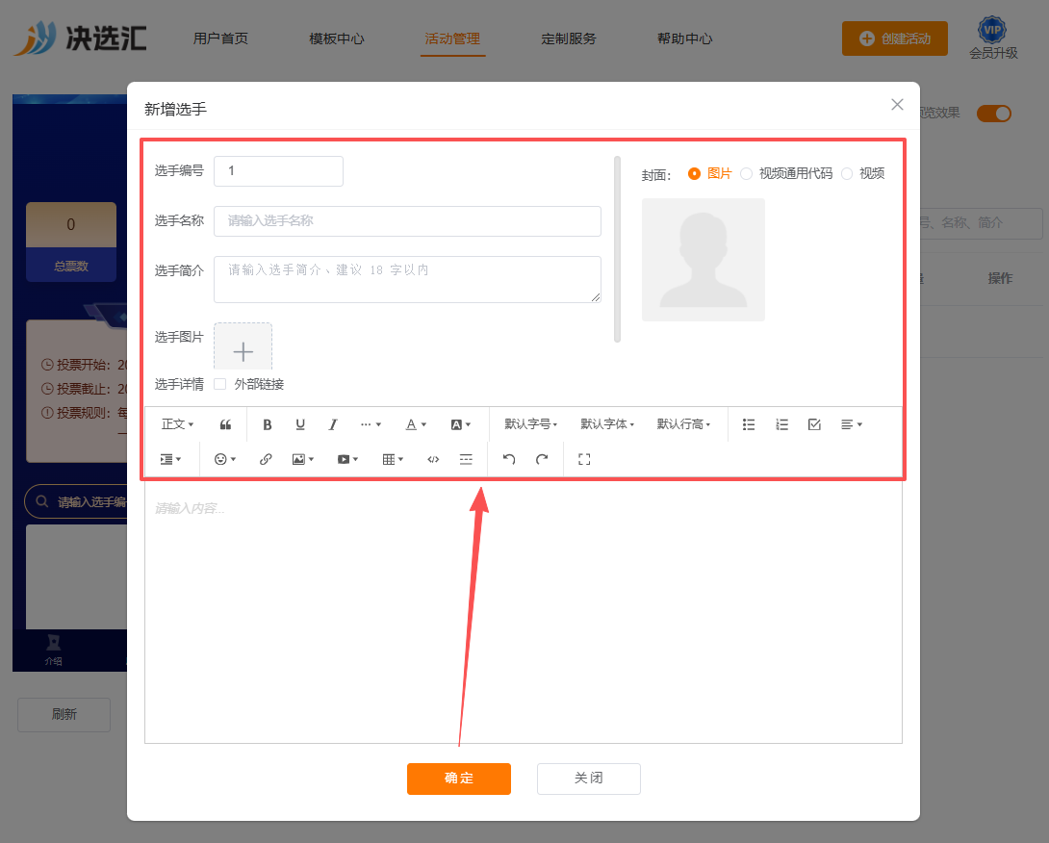
Task: Open the text alignment dropdown
Action: (852, 424)
